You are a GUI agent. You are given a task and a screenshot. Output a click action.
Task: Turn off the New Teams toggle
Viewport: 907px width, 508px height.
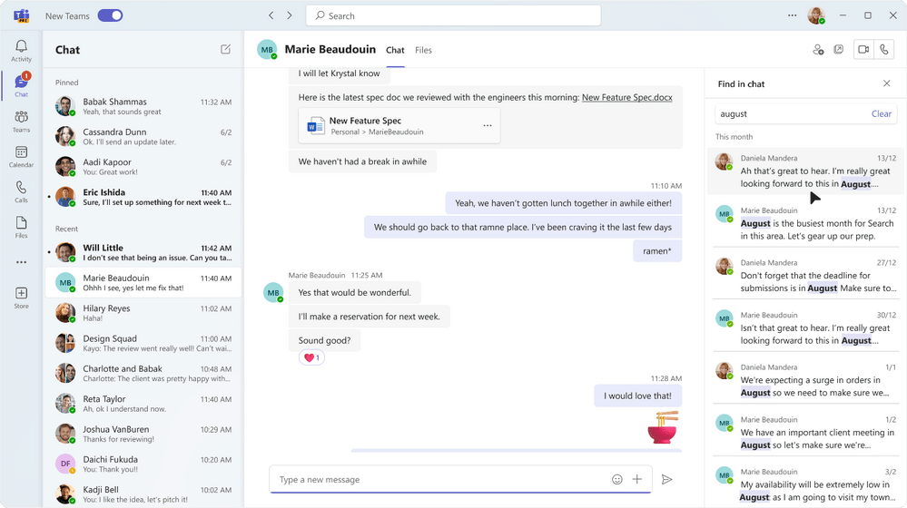point(110,15)
